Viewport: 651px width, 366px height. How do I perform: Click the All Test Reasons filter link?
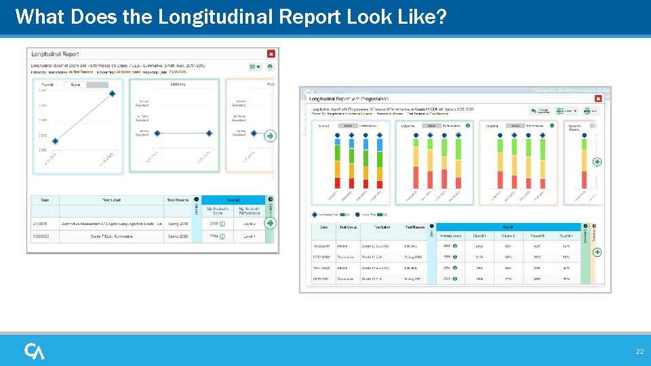81,73
